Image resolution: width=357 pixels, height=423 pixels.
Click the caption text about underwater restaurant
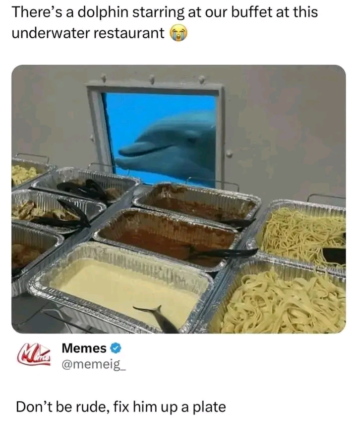click(x=165, y=22)
